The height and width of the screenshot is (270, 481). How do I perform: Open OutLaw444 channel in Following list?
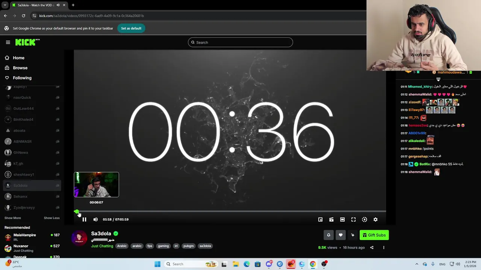[32, 108]
